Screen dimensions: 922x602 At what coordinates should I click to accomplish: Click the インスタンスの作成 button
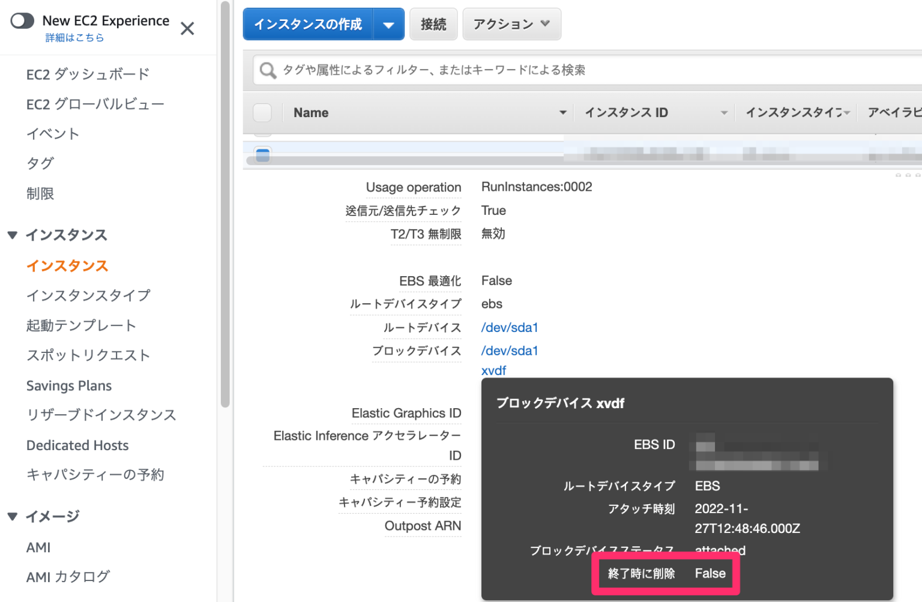[x=308, y=24]
